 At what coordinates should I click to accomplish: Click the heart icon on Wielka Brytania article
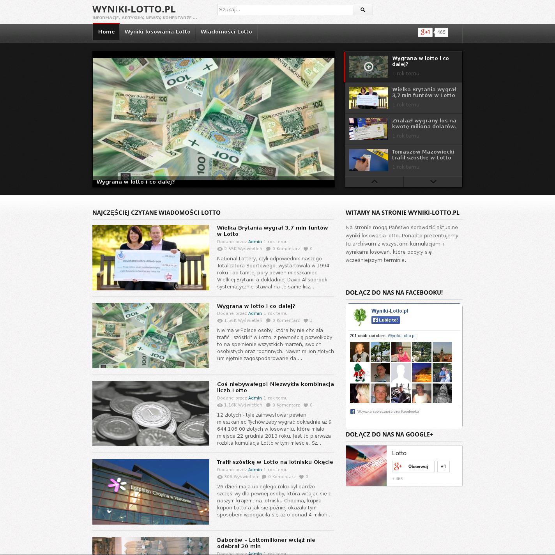306,249
